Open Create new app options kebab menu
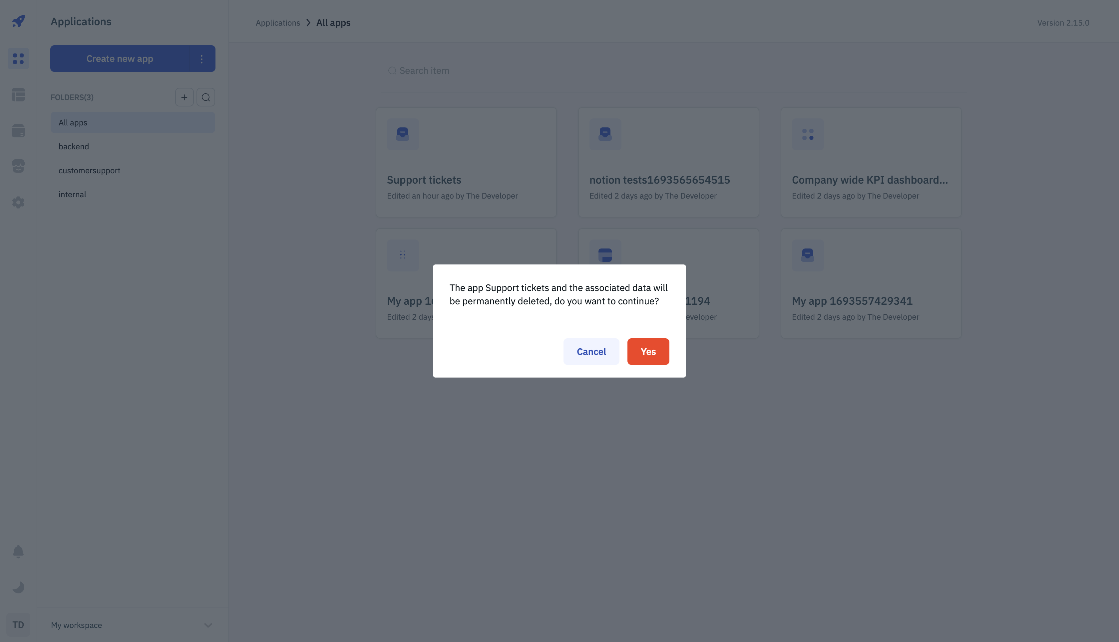The height and width of the screenshot is (642, 1119). (202, 59)
